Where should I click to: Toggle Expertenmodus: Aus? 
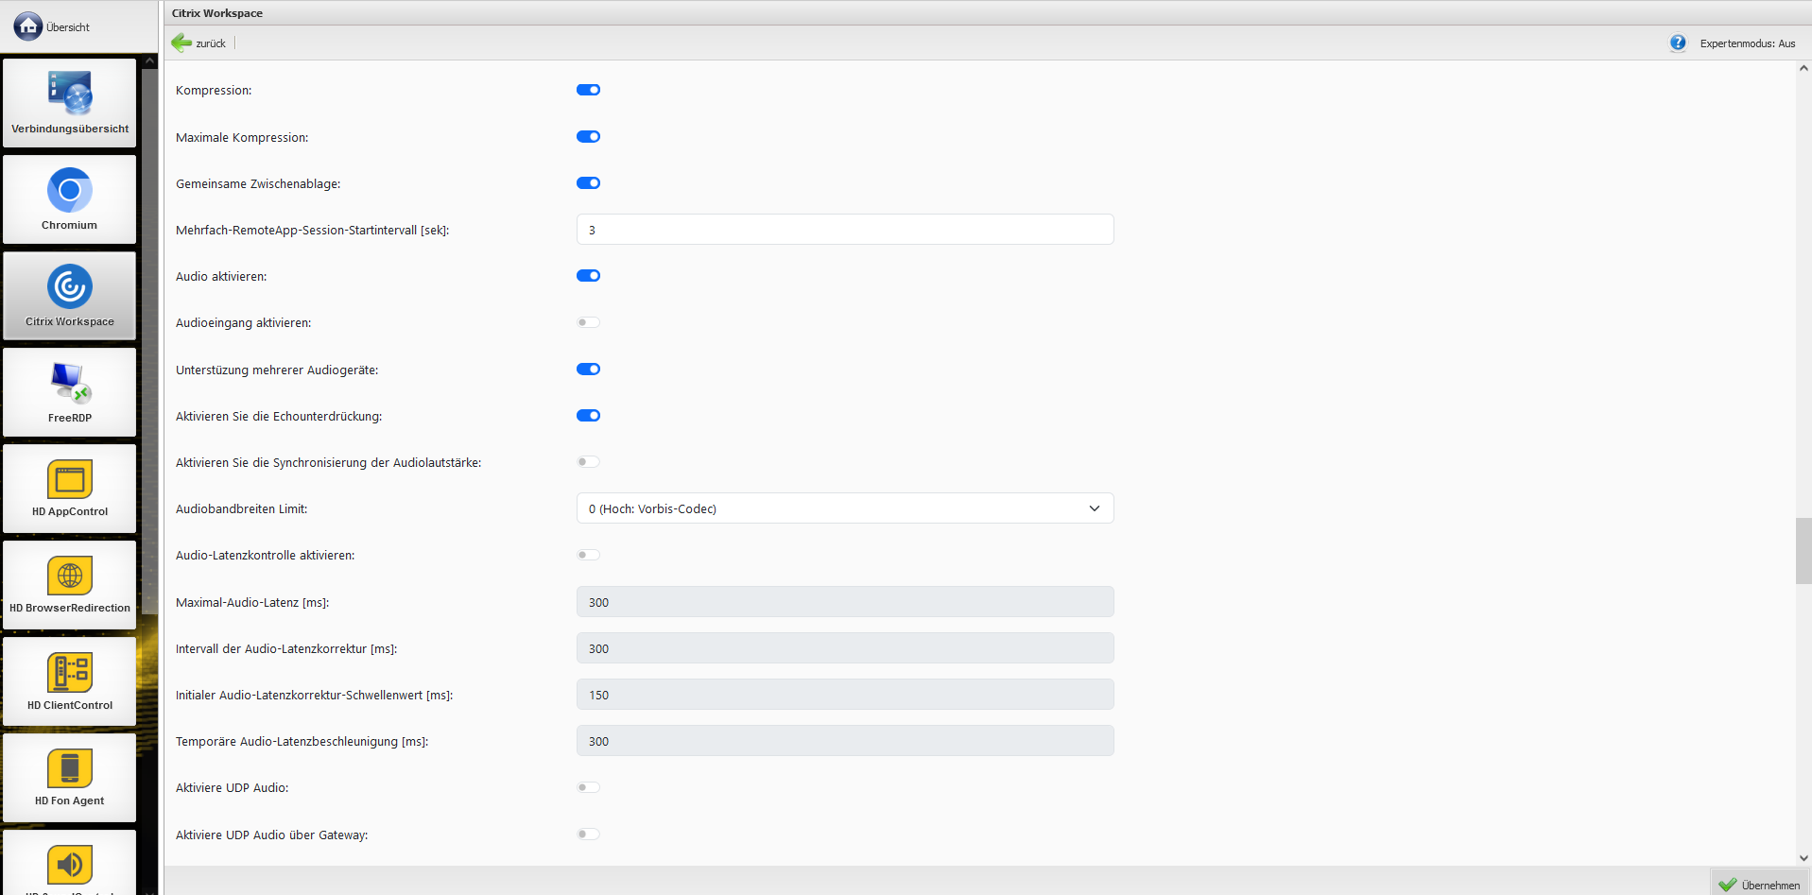pos(1747,43)
